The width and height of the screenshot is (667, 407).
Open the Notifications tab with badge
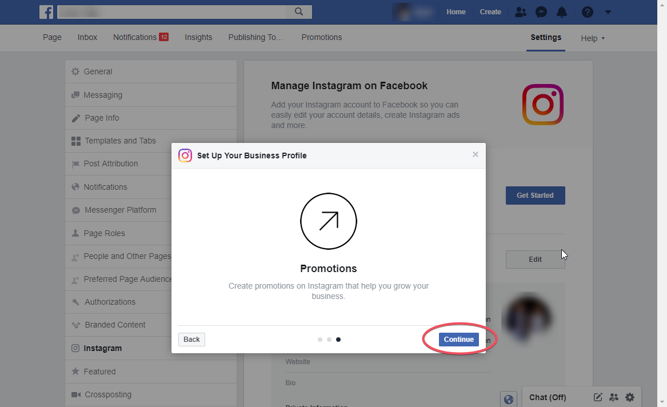[x=141, y=37]
